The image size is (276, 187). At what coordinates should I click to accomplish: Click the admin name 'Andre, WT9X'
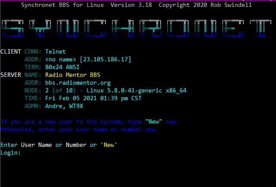pos(64,106)
